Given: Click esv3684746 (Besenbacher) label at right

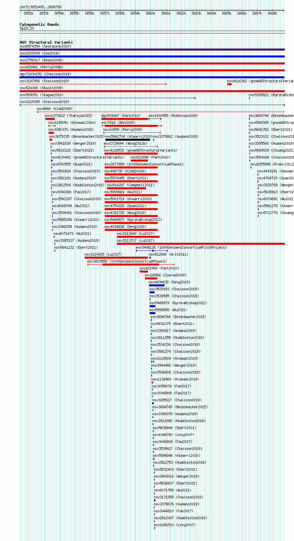Looking at the screenshot, I should (271, 116).
